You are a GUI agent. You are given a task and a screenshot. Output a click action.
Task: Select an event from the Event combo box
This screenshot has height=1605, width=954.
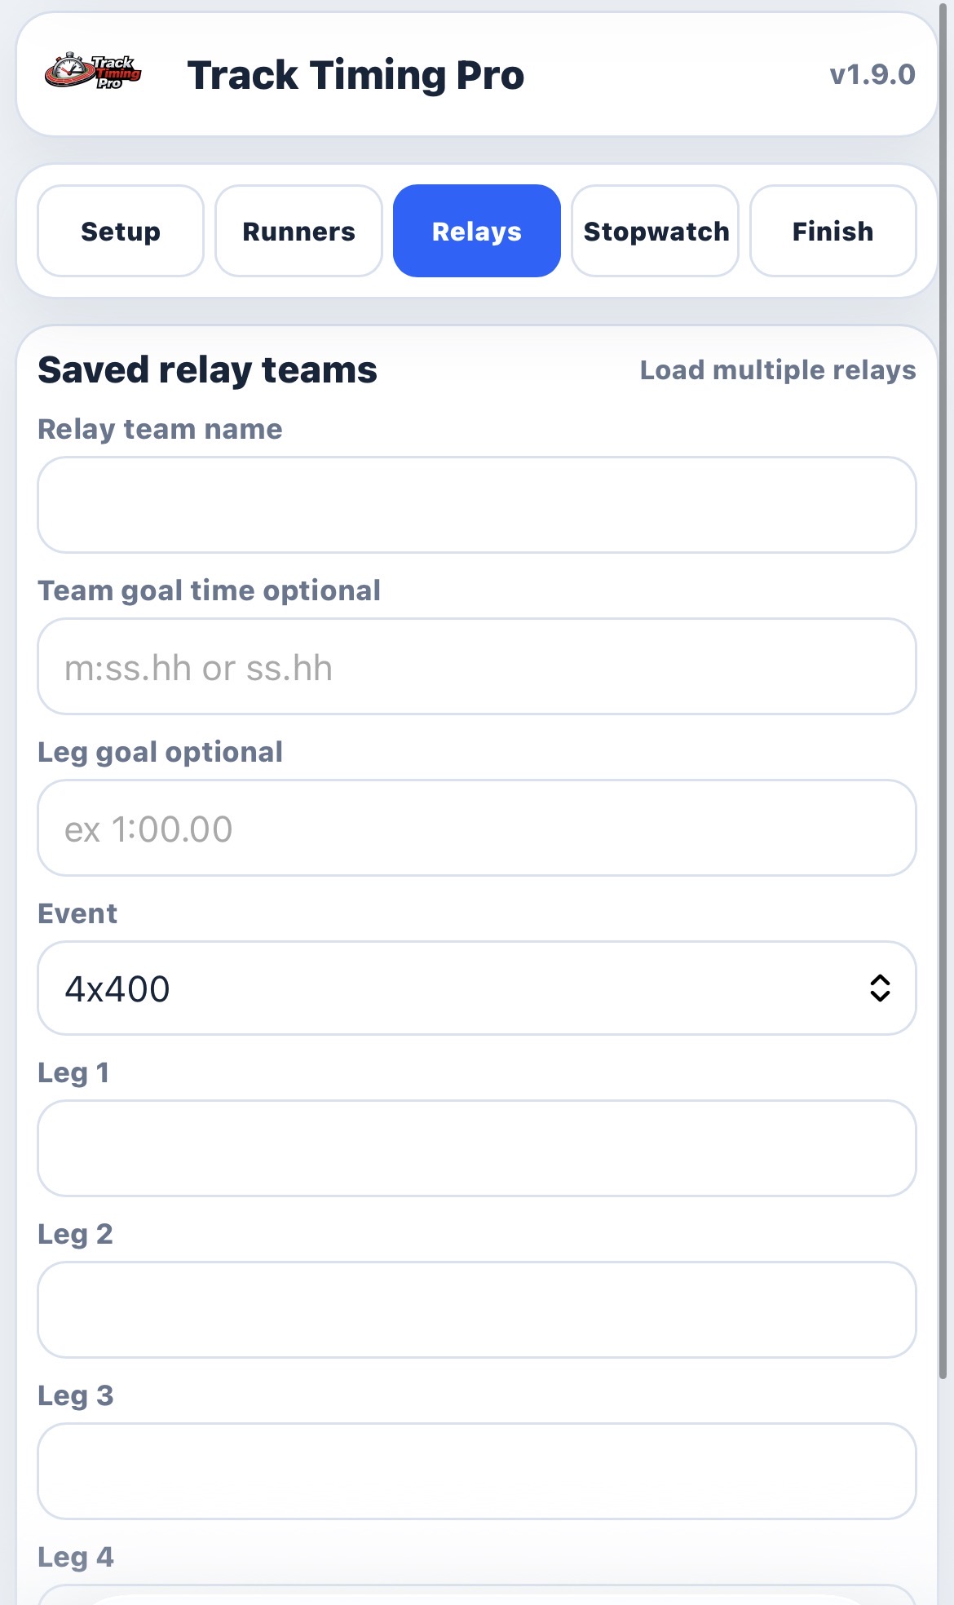point(477,988)
